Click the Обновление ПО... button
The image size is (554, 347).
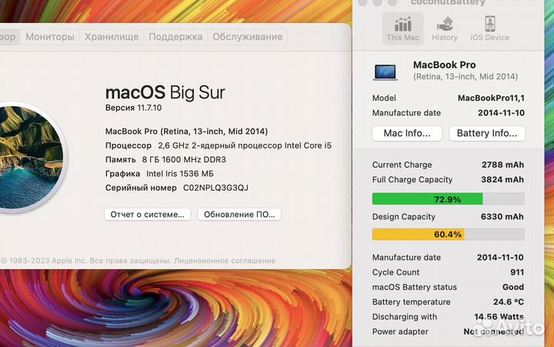point(239,215)
